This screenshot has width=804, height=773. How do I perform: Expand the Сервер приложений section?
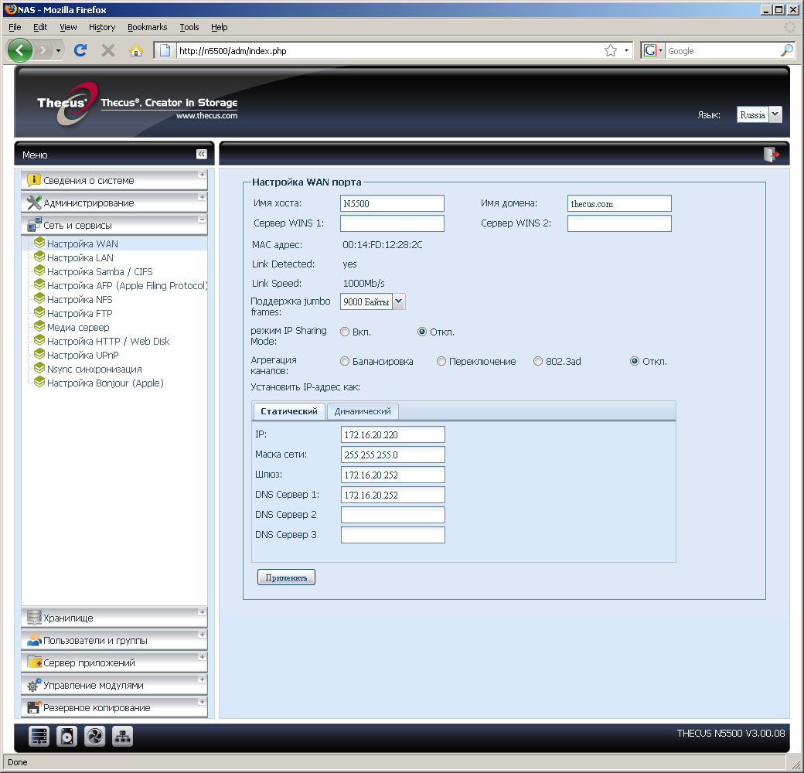[x=114, y=662]
